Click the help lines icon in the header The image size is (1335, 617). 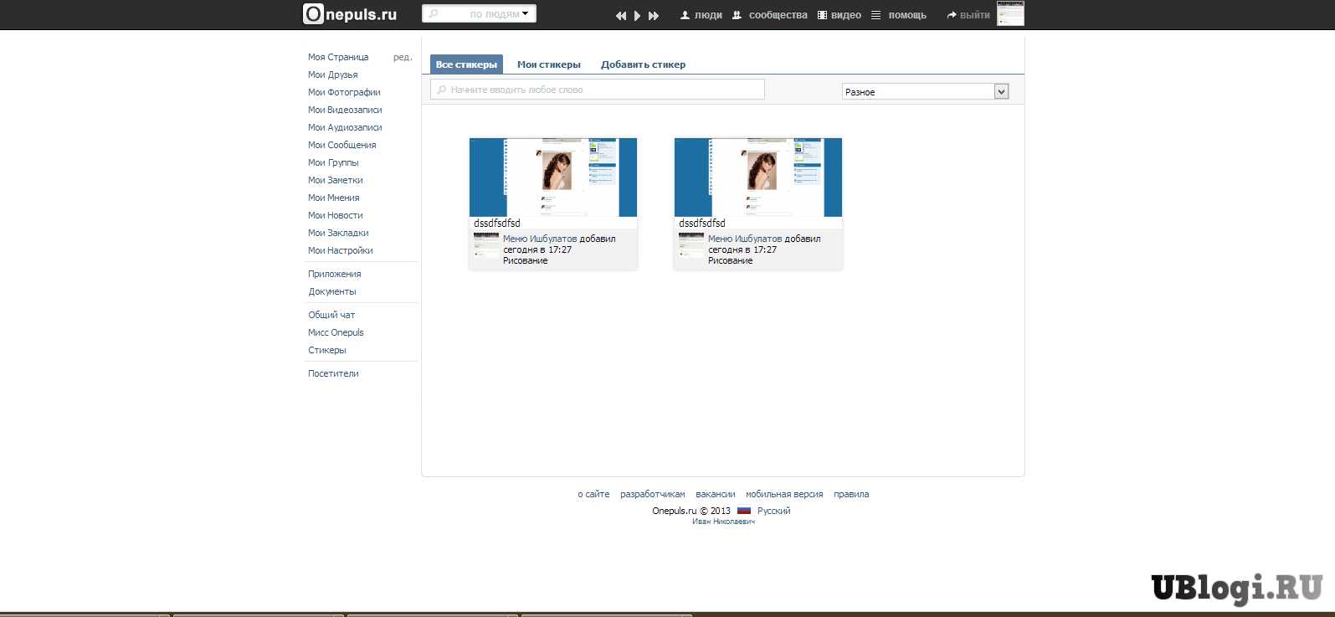click(x=875, y=15)
